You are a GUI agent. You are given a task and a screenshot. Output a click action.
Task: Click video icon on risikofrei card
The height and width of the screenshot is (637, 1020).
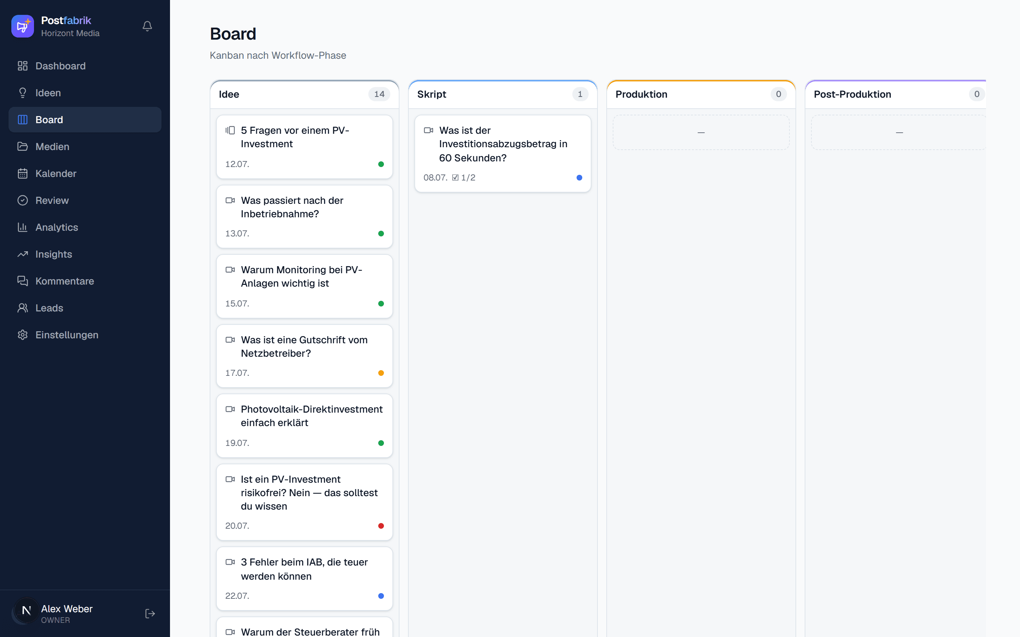(x=230, y=479)
